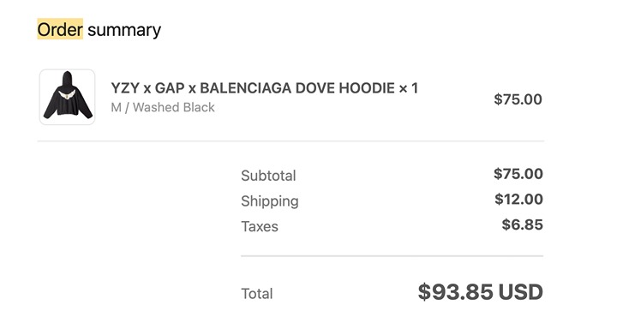Viewport: 617px width, 335px height.
Task: Click the M / Washed Black variant text
Action: 163,107
